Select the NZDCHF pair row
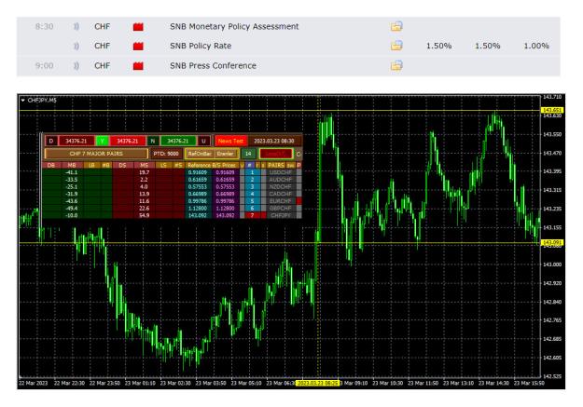 (281, 187)
